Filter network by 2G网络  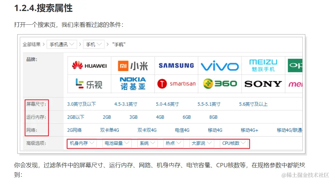click(x=74, y=130)
